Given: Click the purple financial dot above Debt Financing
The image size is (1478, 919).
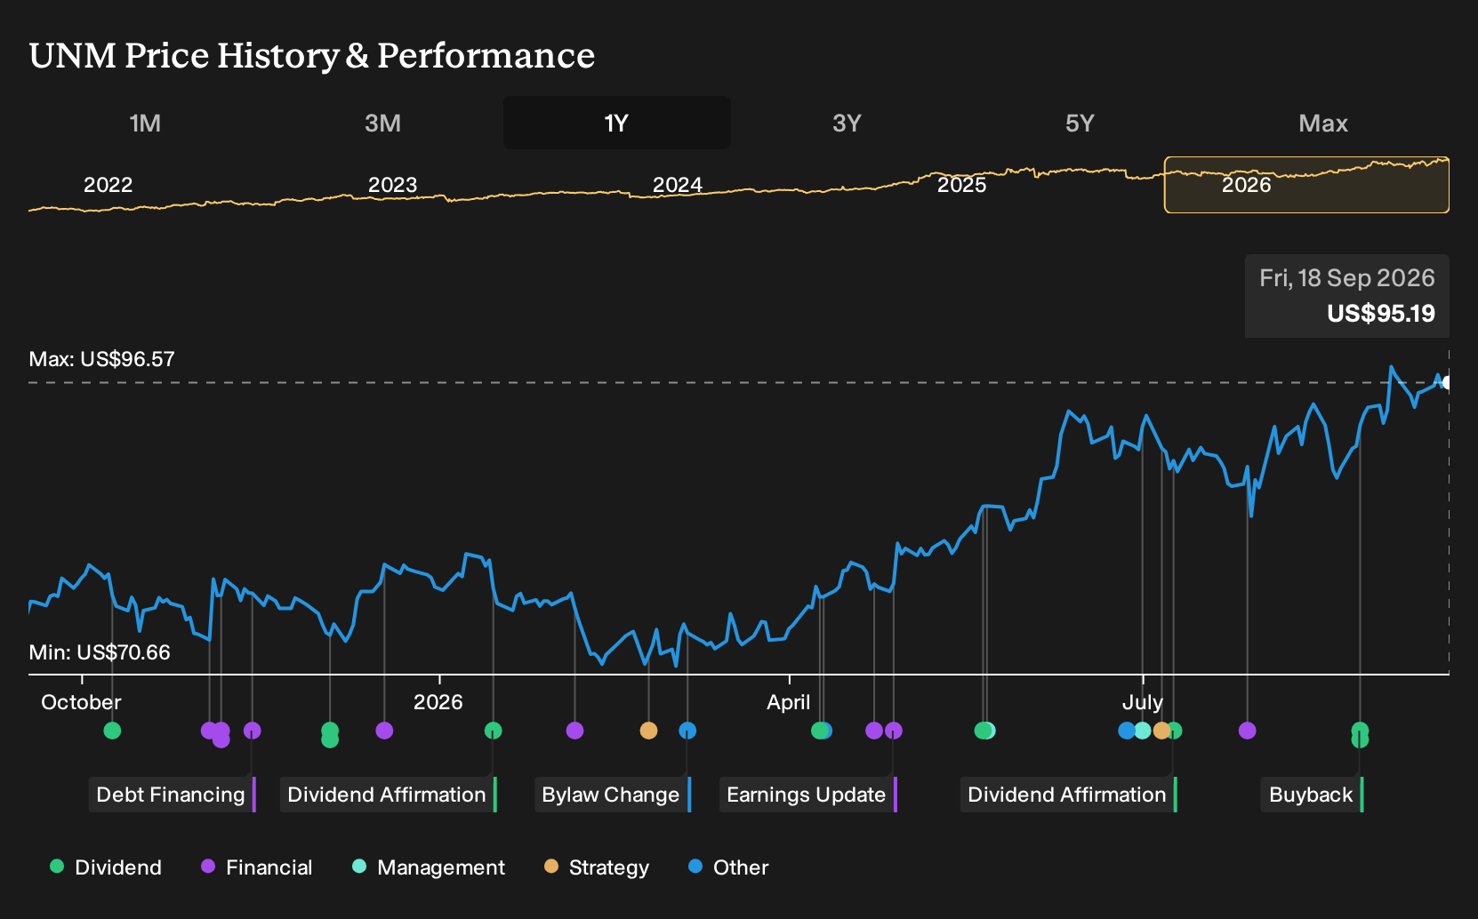Looking at the screenshot, I should coord(253,731).
